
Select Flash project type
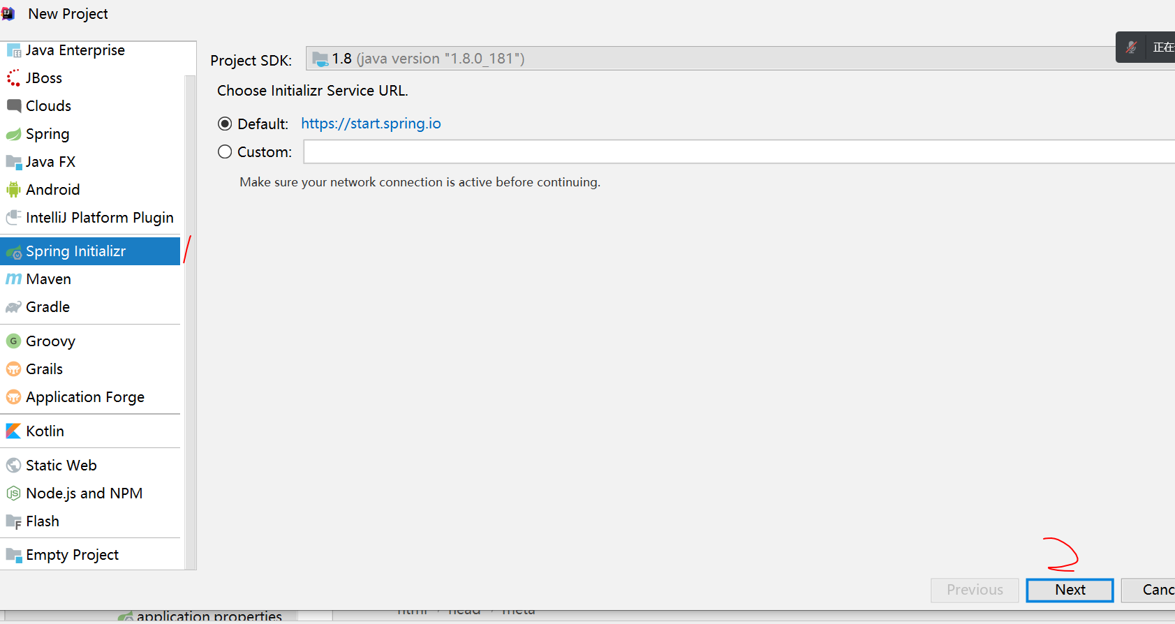90,521
